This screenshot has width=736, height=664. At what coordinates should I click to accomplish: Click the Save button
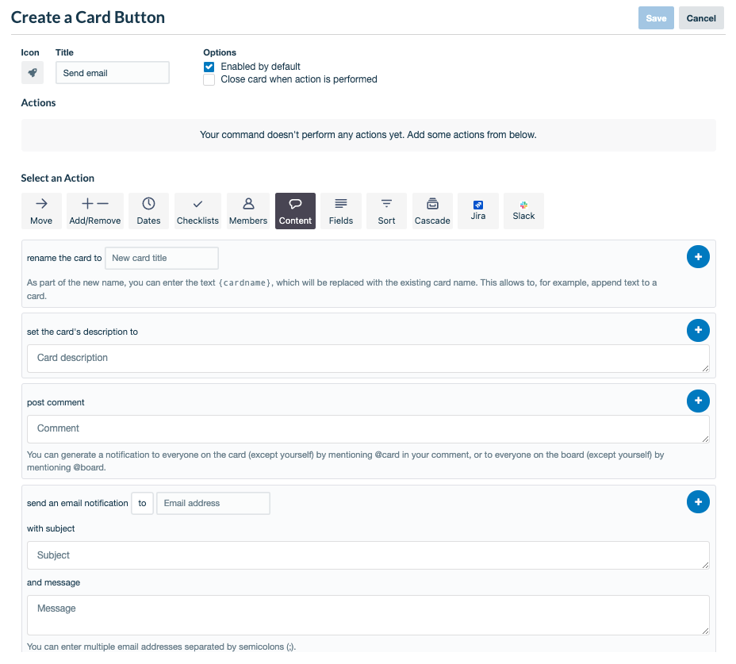pyautogui.click(x=656, y=18)
